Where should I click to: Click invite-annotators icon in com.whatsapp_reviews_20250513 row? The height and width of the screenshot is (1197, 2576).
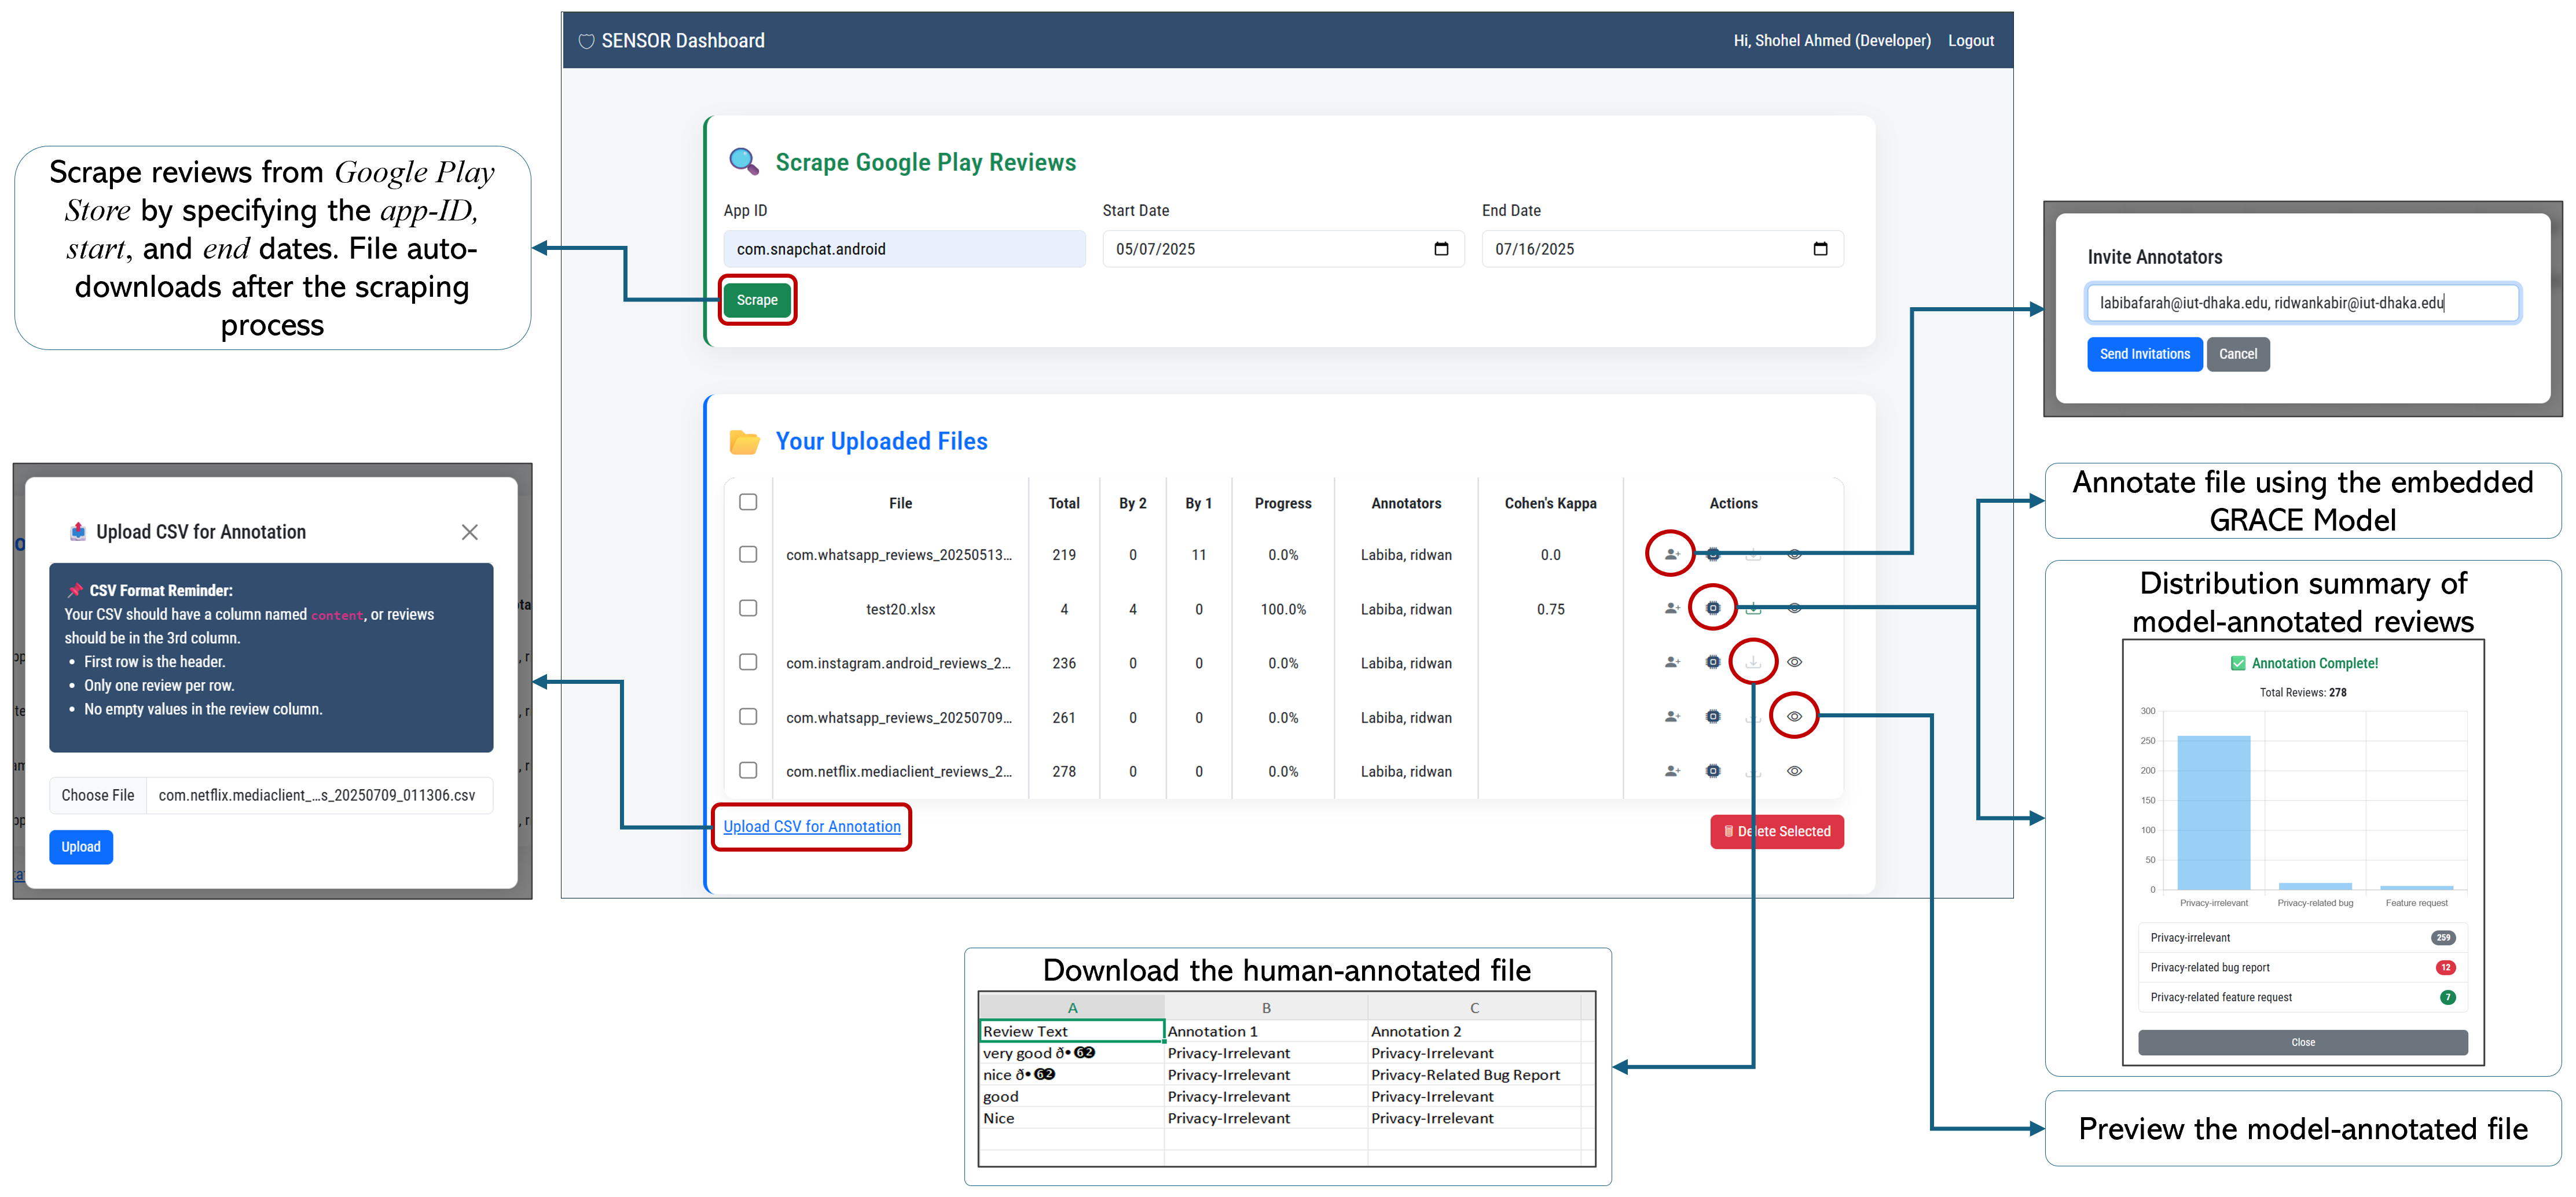point(1671,555)
